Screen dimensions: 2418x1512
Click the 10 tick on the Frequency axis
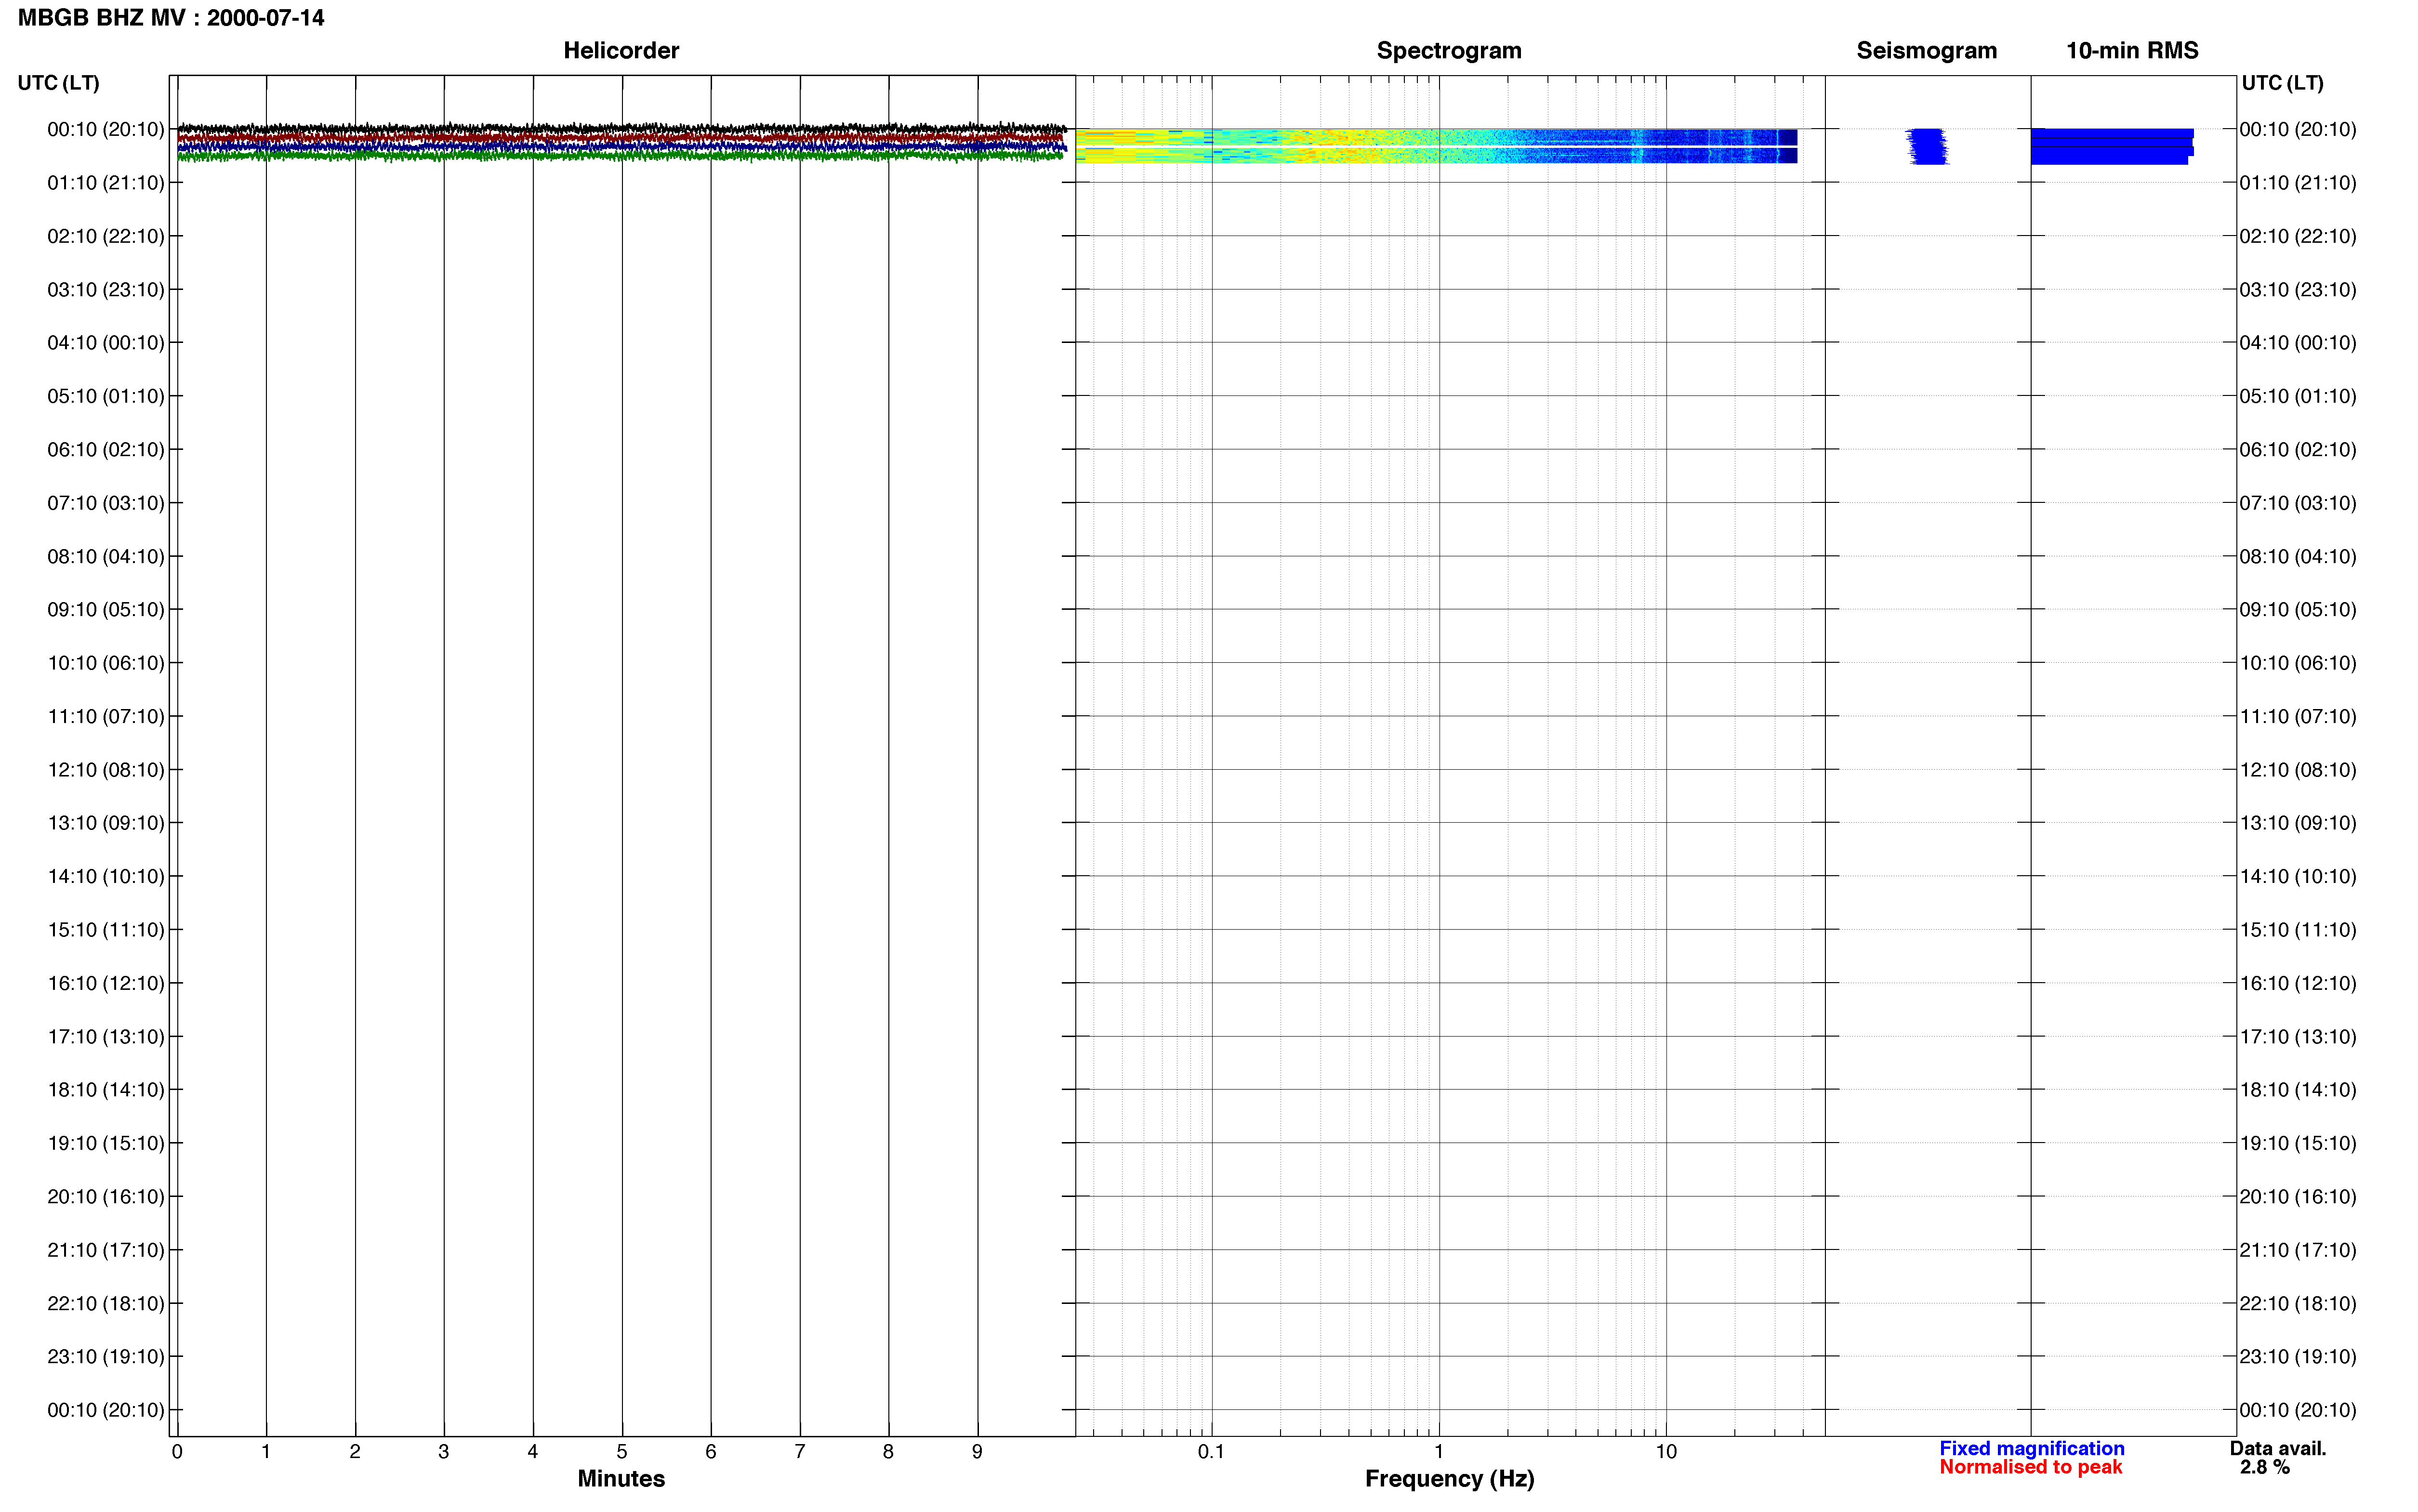click(x=1666, y=1452)
